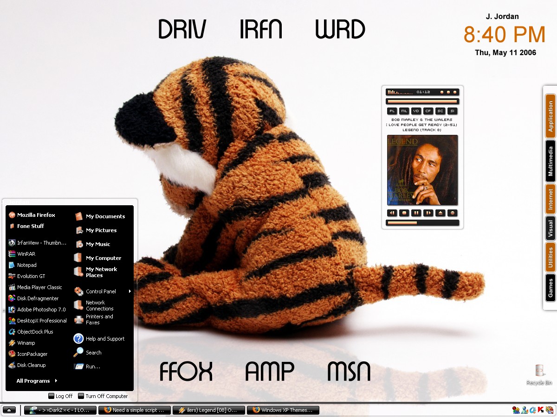This screenshot has height=417, width=557.
Task: Switch to the Games tab
Action: coord(551,287)
